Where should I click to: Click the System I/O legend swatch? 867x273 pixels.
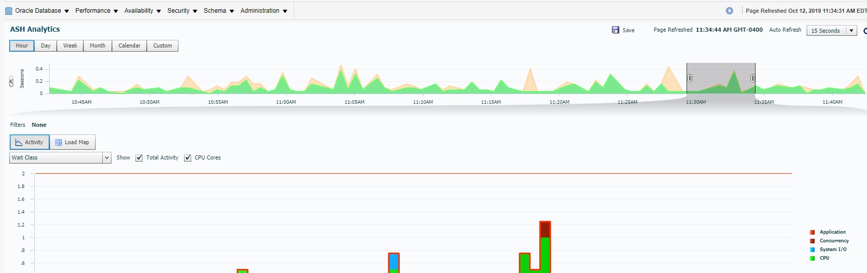(812, 249)
